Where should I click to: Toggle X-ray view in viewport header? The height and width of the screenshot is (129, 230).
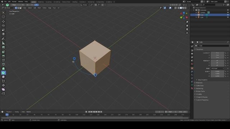(176, 8)
